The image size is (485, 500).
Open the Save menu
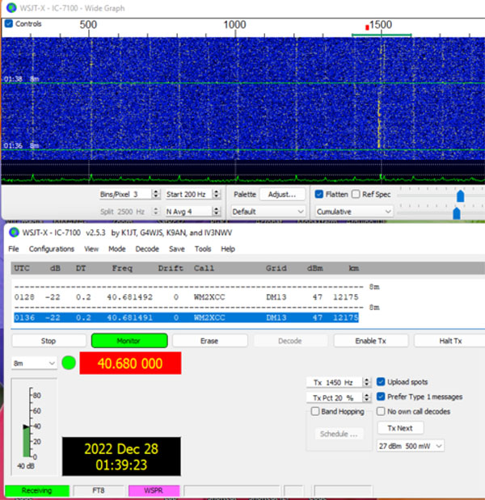pos(177,249)
